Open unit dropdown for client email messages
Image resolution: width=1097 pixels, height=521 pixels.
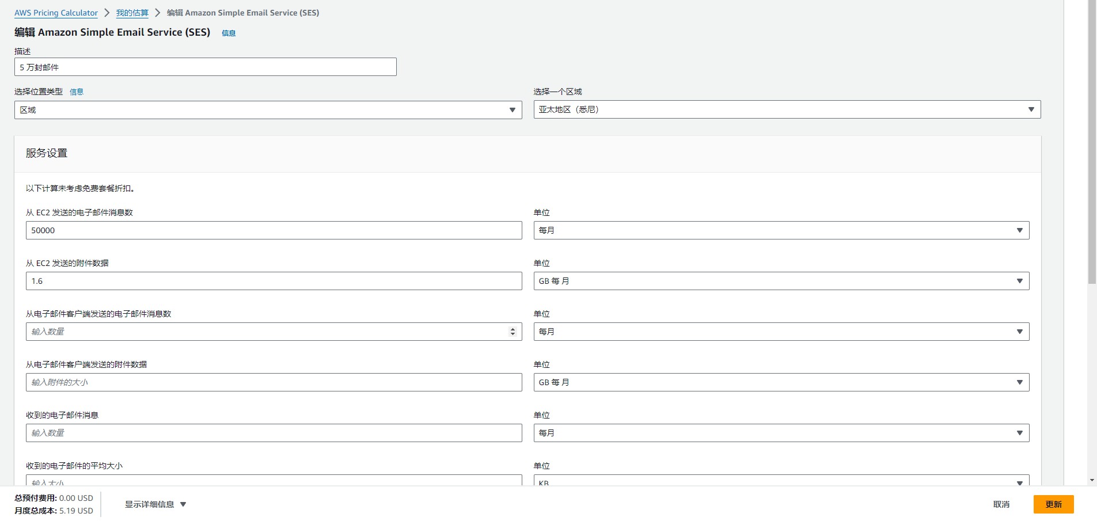coord(781,332)
